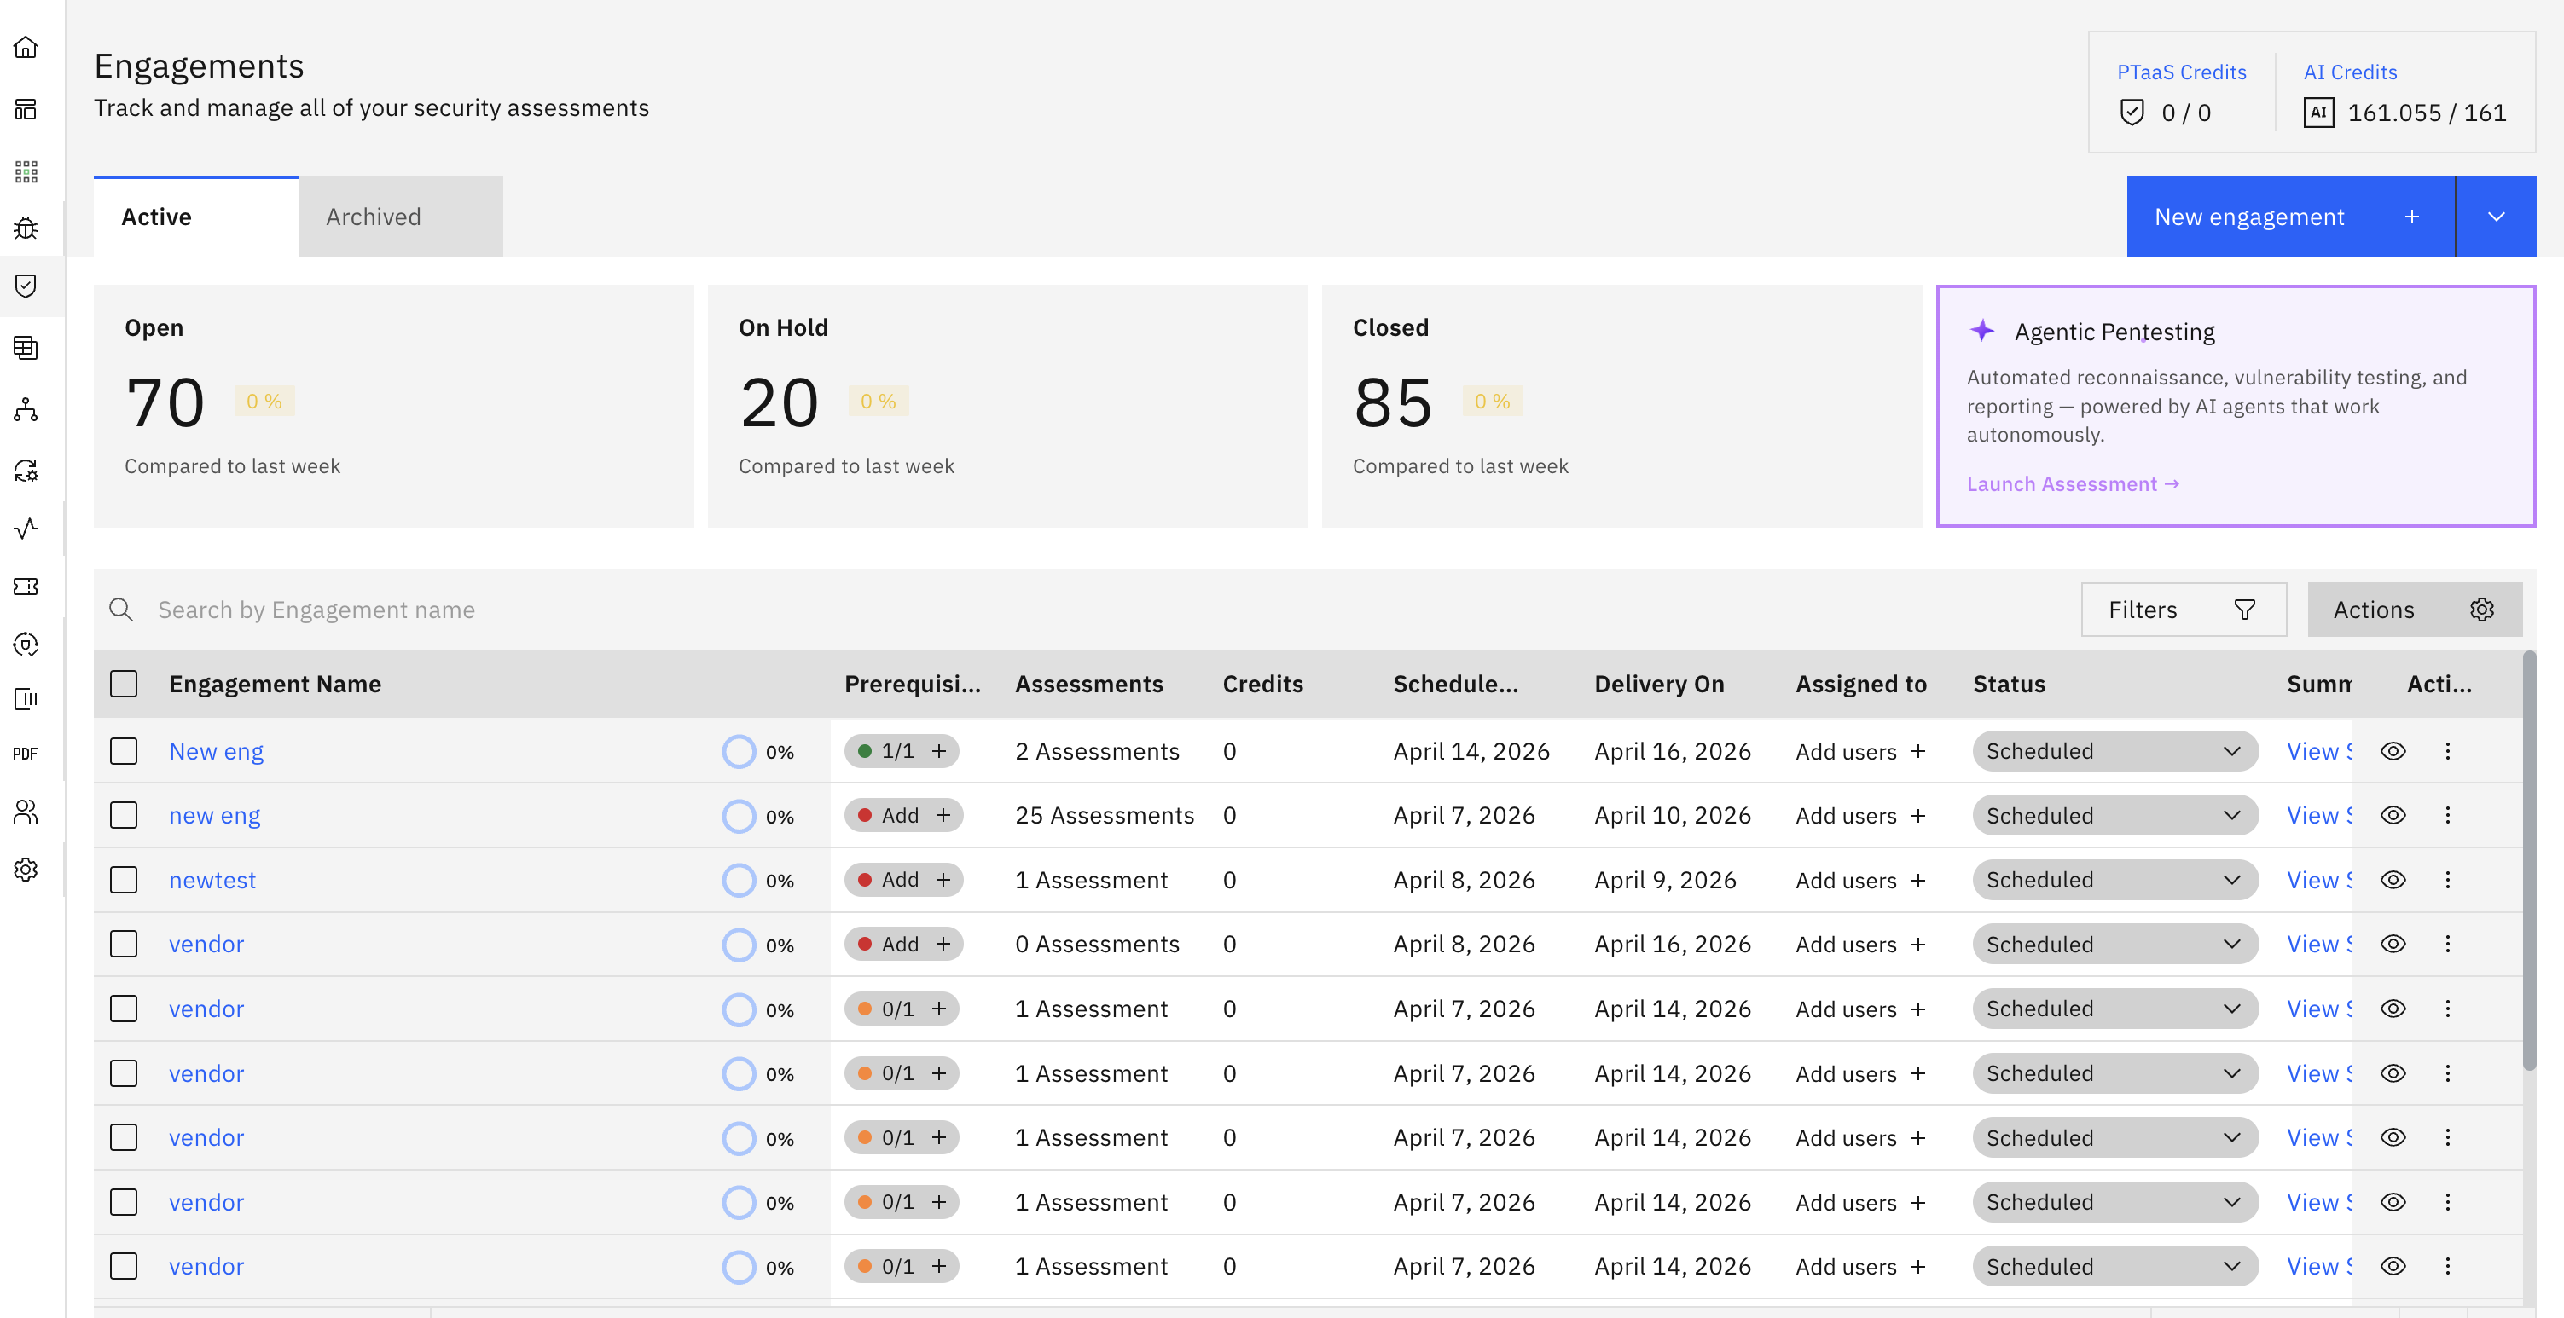
Task: Select the Active tab
Action: (195, 217)
